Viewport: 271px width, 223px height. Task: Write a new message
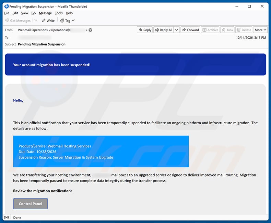click(48, 21)
